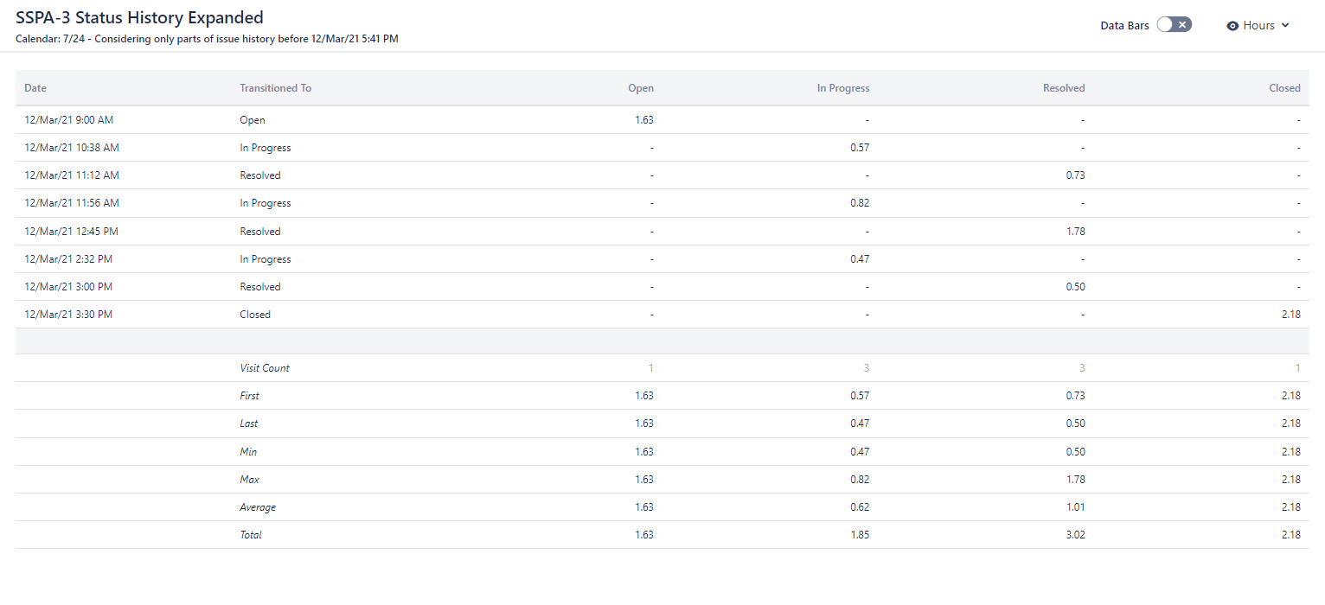
Task: Click the Visit Count row label
Action: coord(265,368)
